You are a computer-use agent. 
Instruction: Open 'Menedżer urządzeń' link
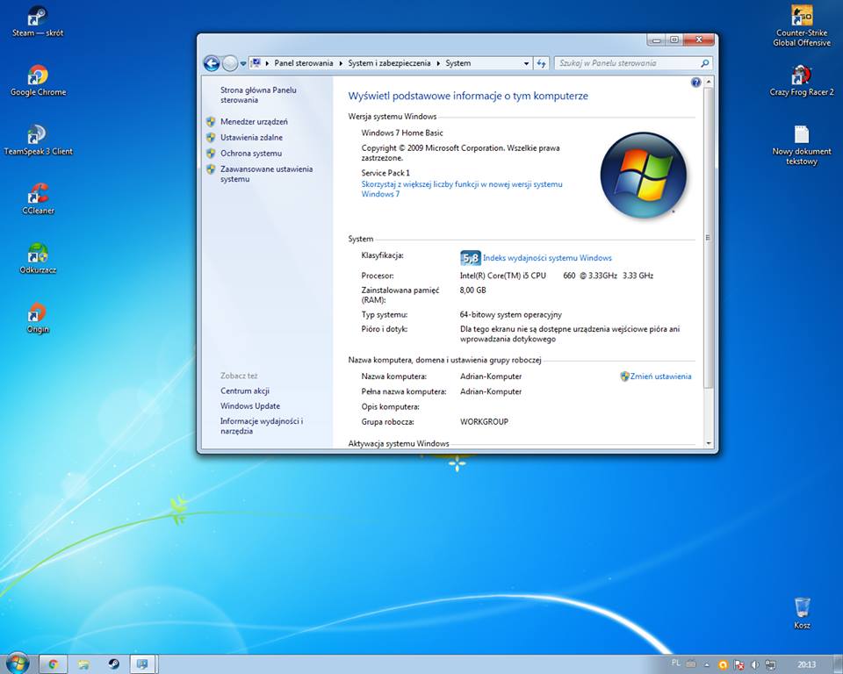(254, 122)
